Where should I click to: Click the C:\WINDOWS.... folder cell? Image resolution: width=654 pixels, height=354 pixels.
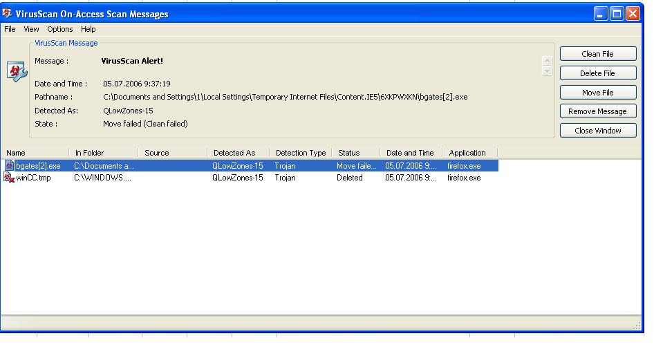[x=102, y=178]
